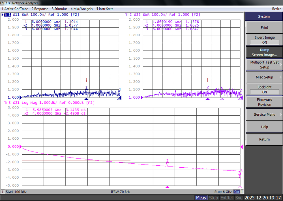Click the Stop trigger status indicator
Viewport: 283px width, 201px height.
pos(214,198)
